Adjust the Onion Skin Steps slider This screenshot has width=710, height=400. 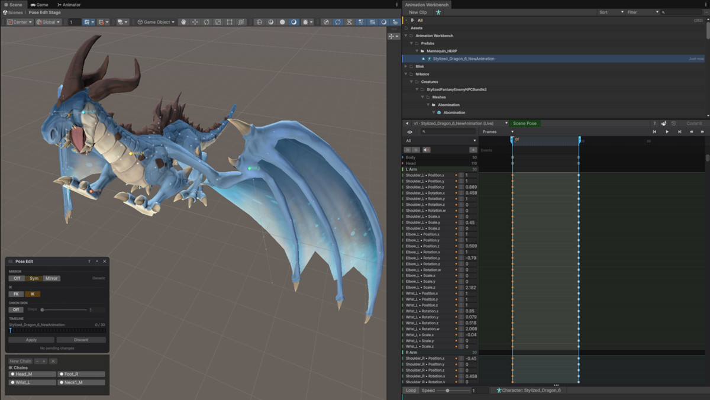pyautogui.click(x=64, y=309)
